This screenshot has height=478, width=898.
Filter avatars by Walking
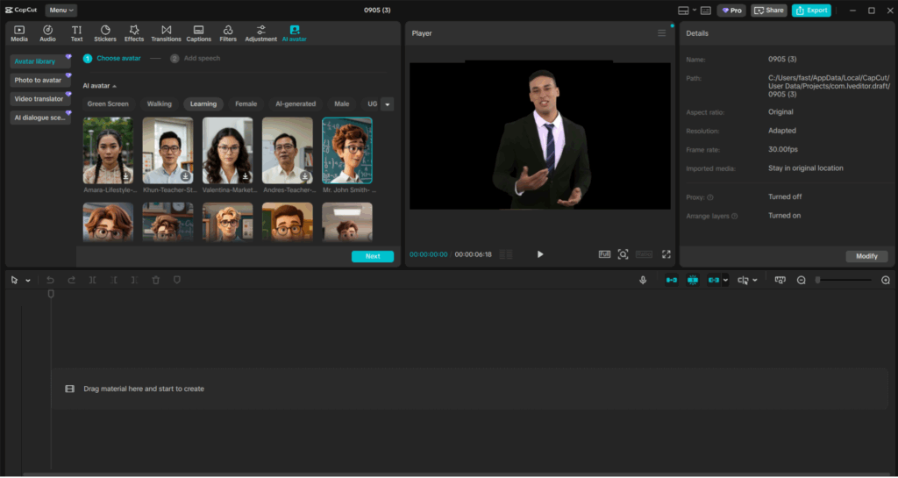pyautogui.click(x=160, y=103)
